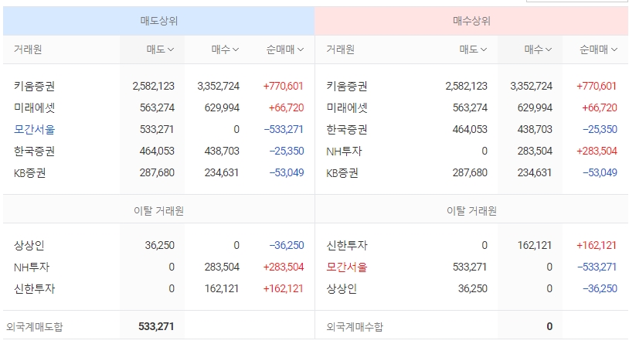Select the 매도상위 header tab
This screenshot has width=629, height=344.
[x=159, y=21]
